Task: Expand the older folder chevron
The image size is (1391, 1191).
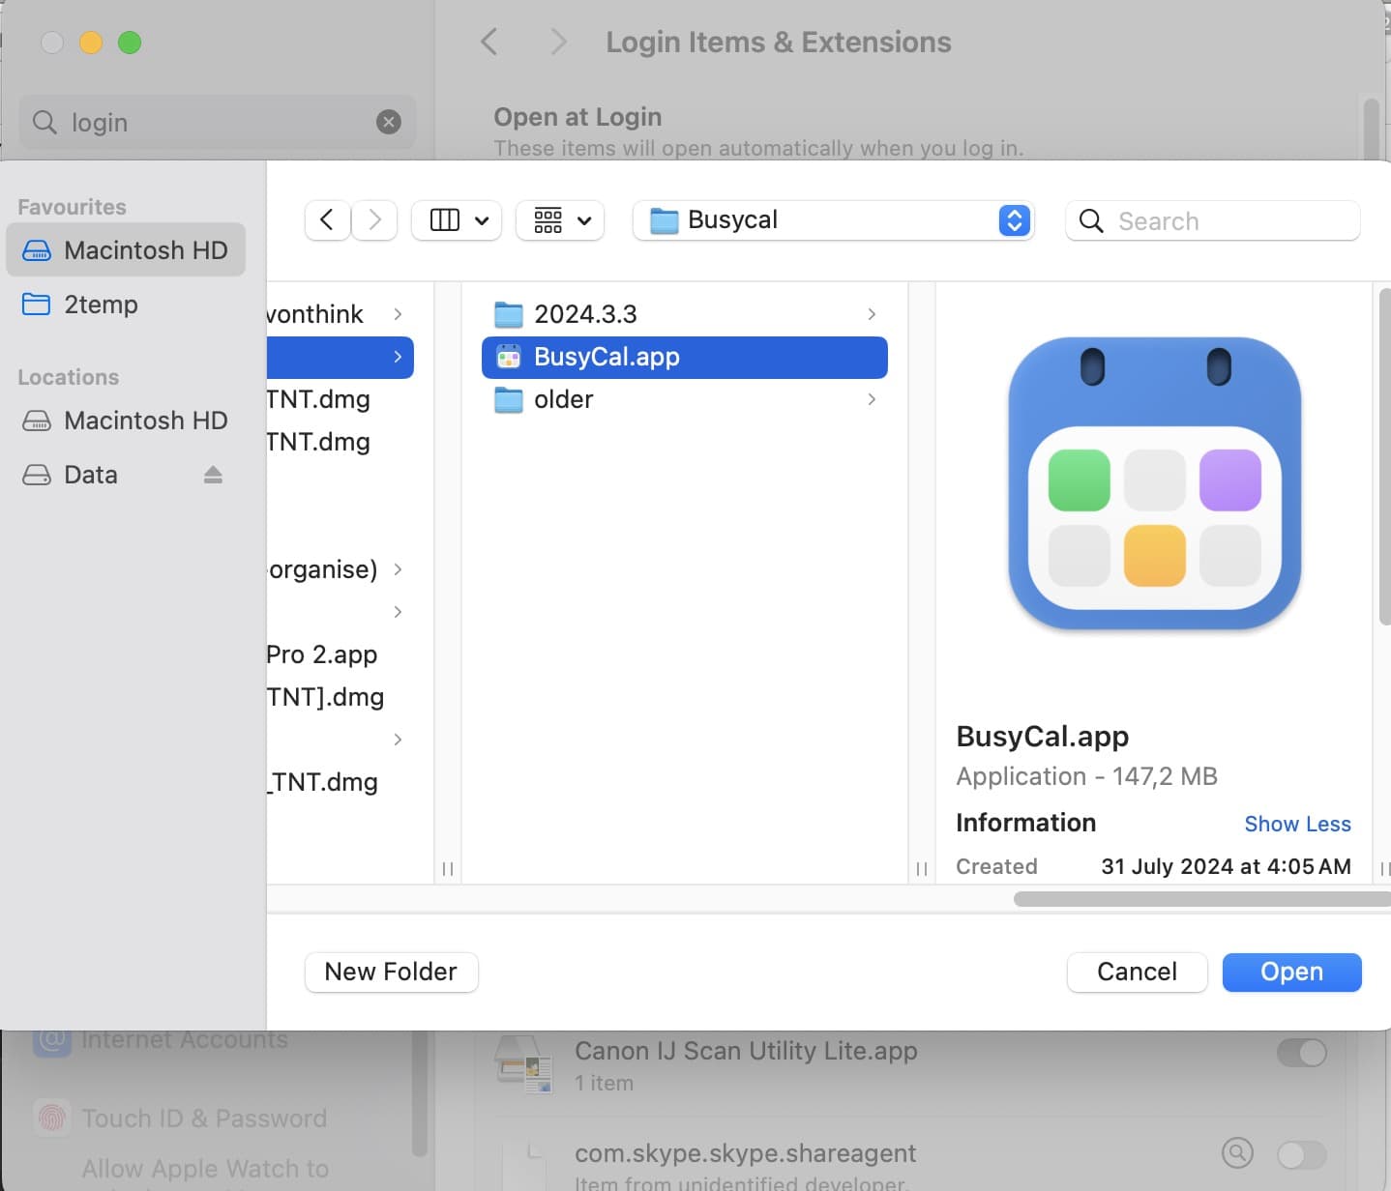Action: [x=872, y=399]
